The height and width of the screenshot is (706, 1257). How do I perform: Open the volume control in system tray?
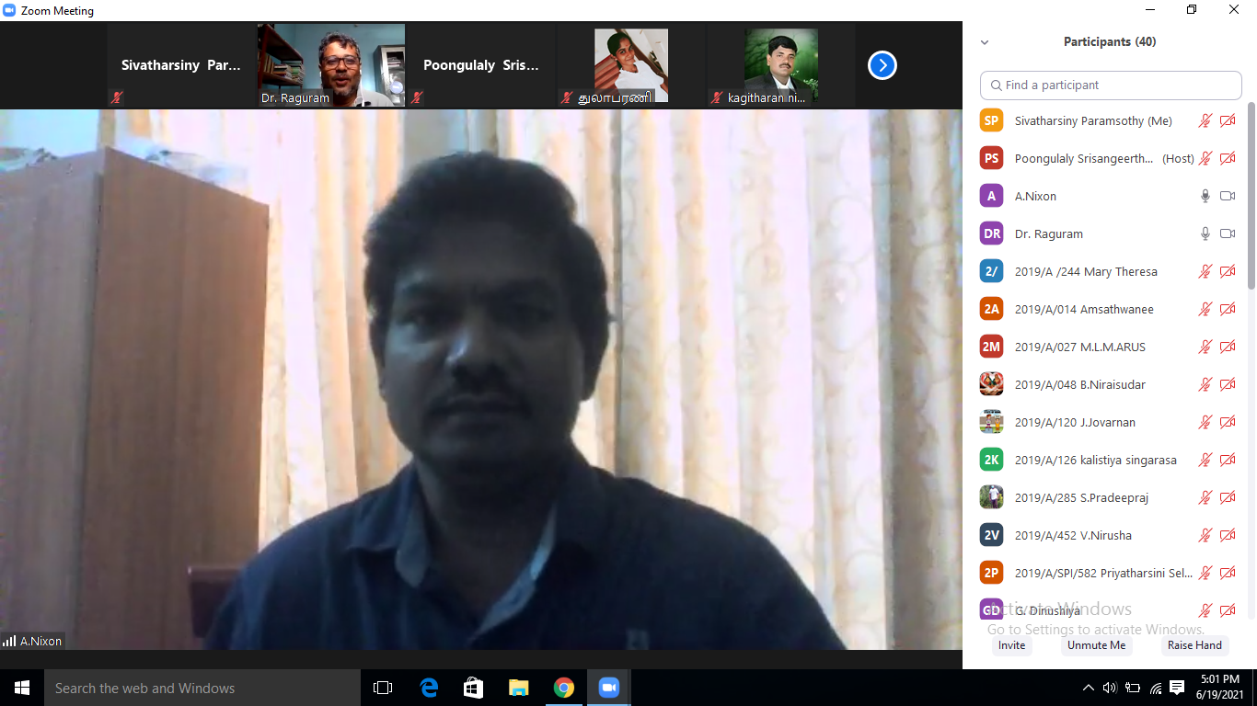(1110, 688)
